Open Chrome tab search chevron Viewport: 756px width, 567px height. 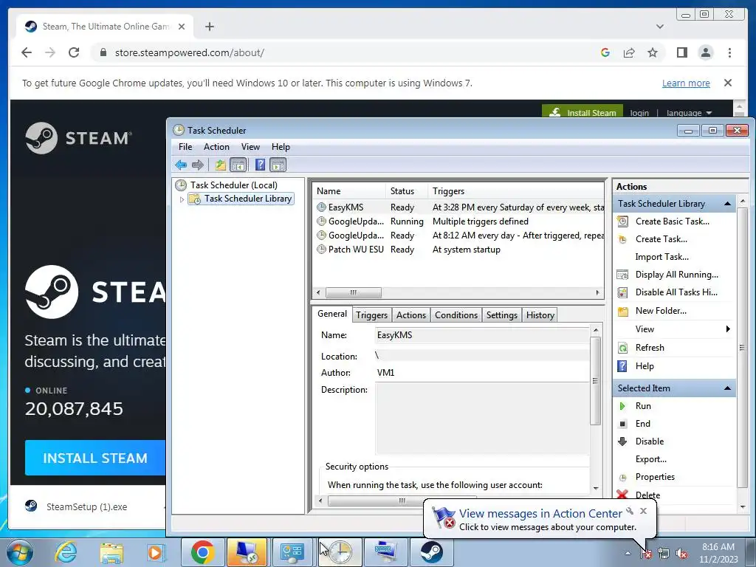point(660,27)
